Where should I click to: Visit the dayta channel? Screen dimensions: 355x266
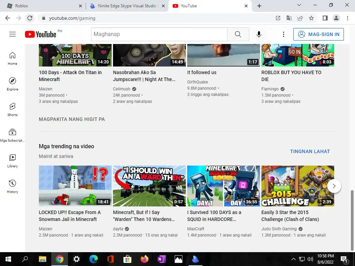pyautogui.click(x=118, y=229)
